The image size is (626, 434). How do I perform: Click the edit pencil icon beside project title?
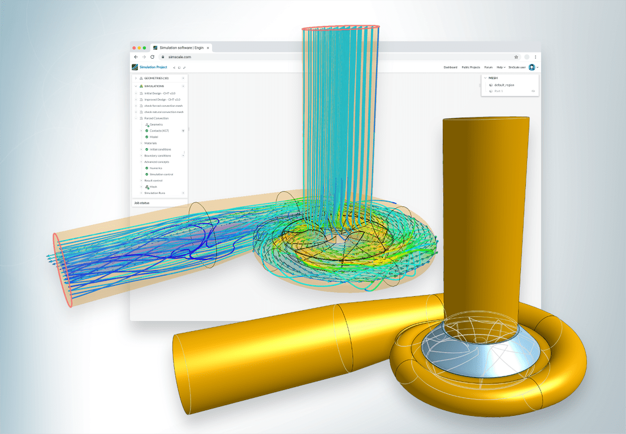[184, 67]
